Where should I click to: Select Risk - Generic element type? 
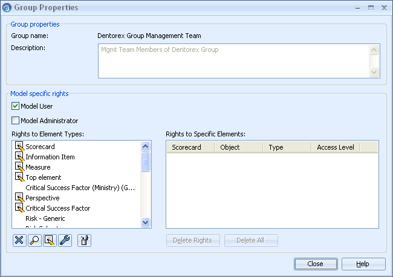45,218
